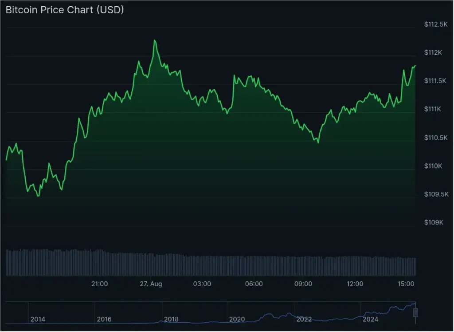This screenshot has width=454, height=332.
Task: Click the highest price peak on the line
Action: 155,40
